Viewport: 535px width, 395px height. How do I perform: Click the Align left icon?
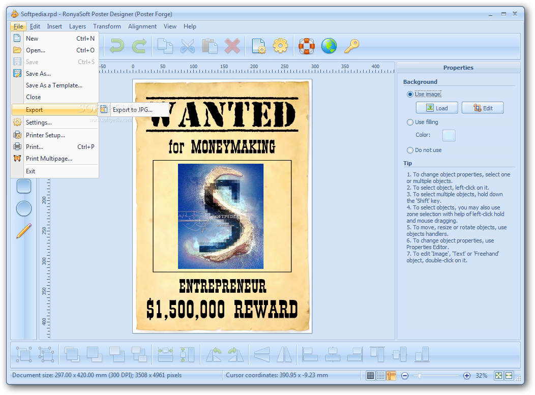click(x=310, y=354)
